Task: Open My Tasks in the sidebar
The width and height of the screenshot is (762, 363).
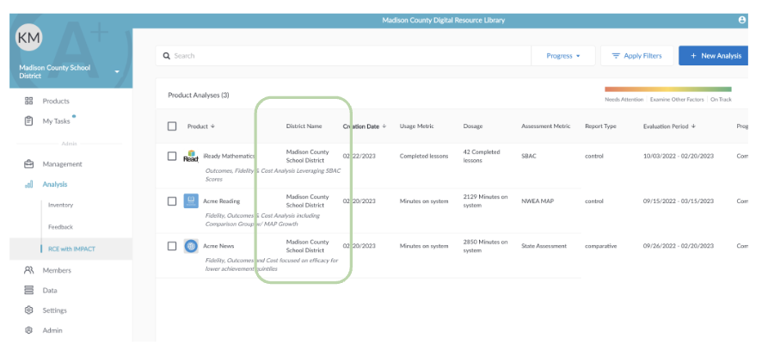Action: [x=57, y=121]
